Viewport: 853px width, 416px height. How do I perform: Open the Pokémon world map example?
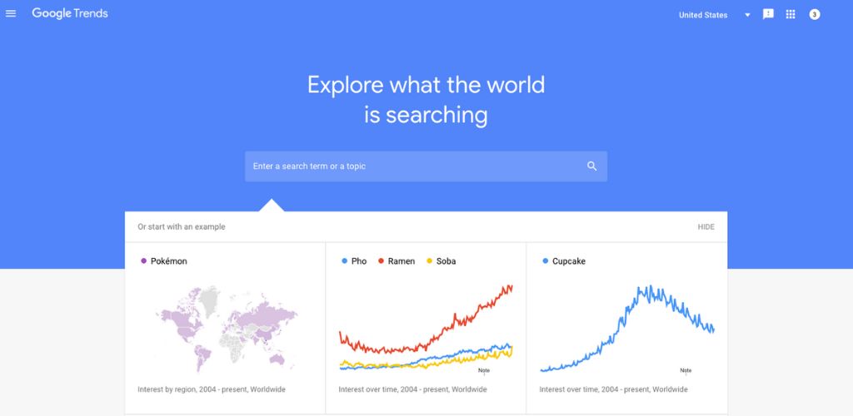coord(225,328)
